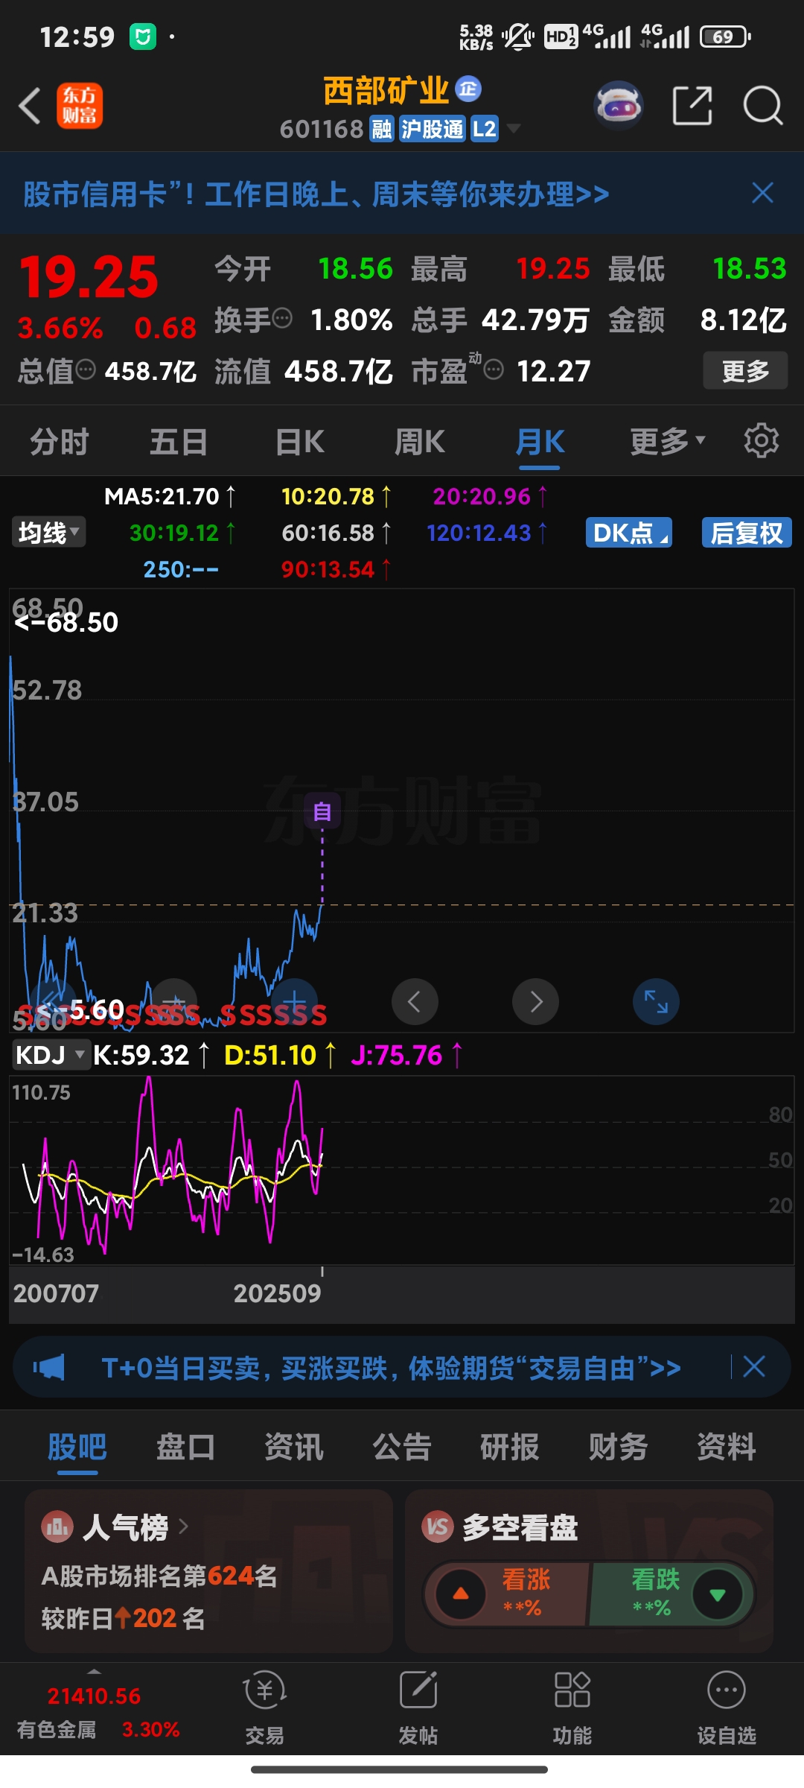Tap the J:75.76 KDJ value
Image resolution: width=804 pixels, height=1788 pixels.
pyautogui.click(x=397, y=1055)
